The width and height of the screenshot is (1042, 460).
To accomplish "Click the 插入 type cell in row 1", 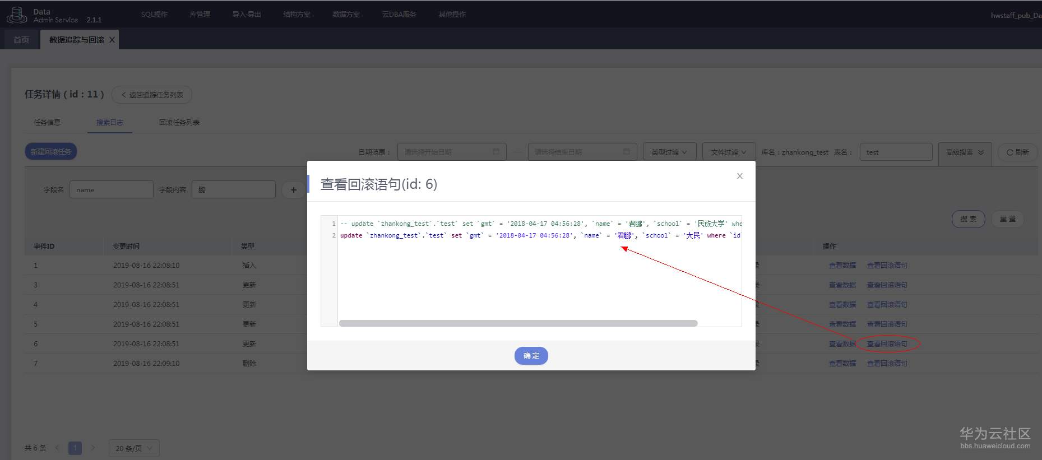I will click(x=249, y=266).
